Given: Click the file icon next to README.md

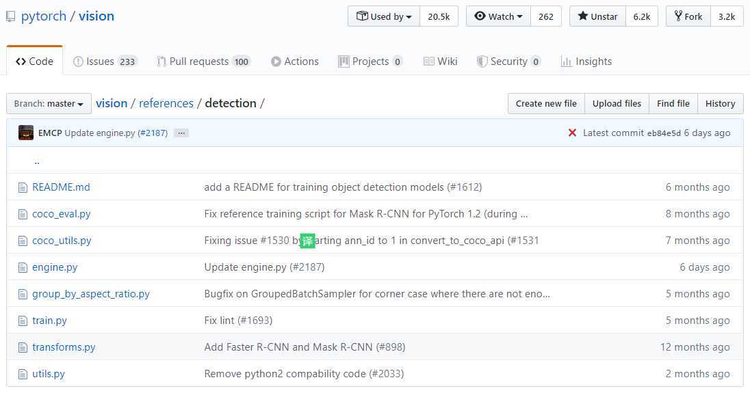Looking at the screenshot, I should (x=23, y=188).
